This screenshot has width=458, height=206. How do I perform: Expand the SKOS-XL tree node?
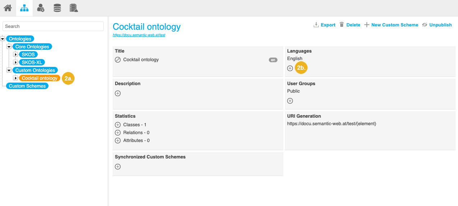tap(15, 62)
